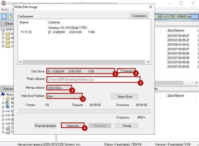This screenshot has width=199, height=146.
Task: Maximize the UltraISO main window
Action: (x=181, y=3)
